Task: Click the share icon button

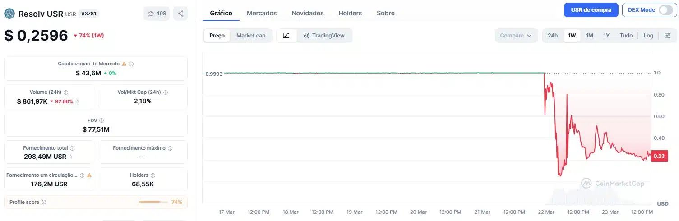Action: tap(180, 14)
